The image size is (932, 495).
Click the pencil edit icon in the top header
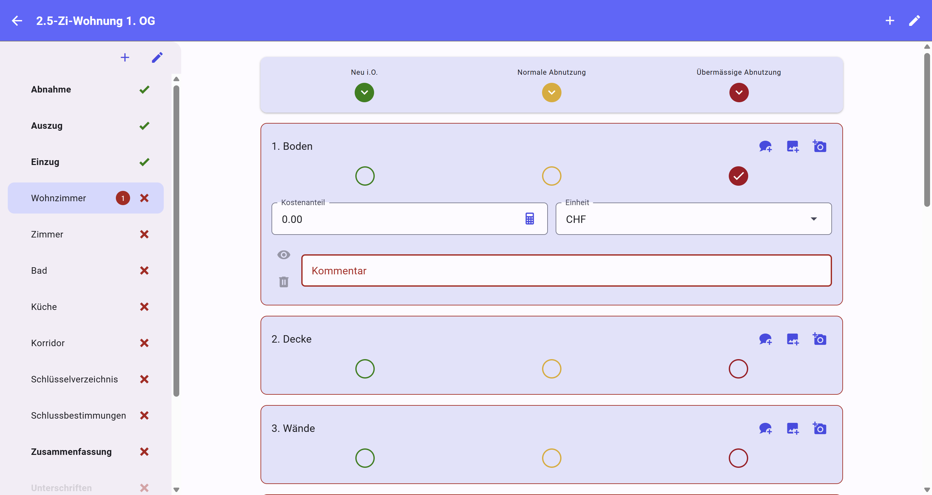click(x=914, y=21)
